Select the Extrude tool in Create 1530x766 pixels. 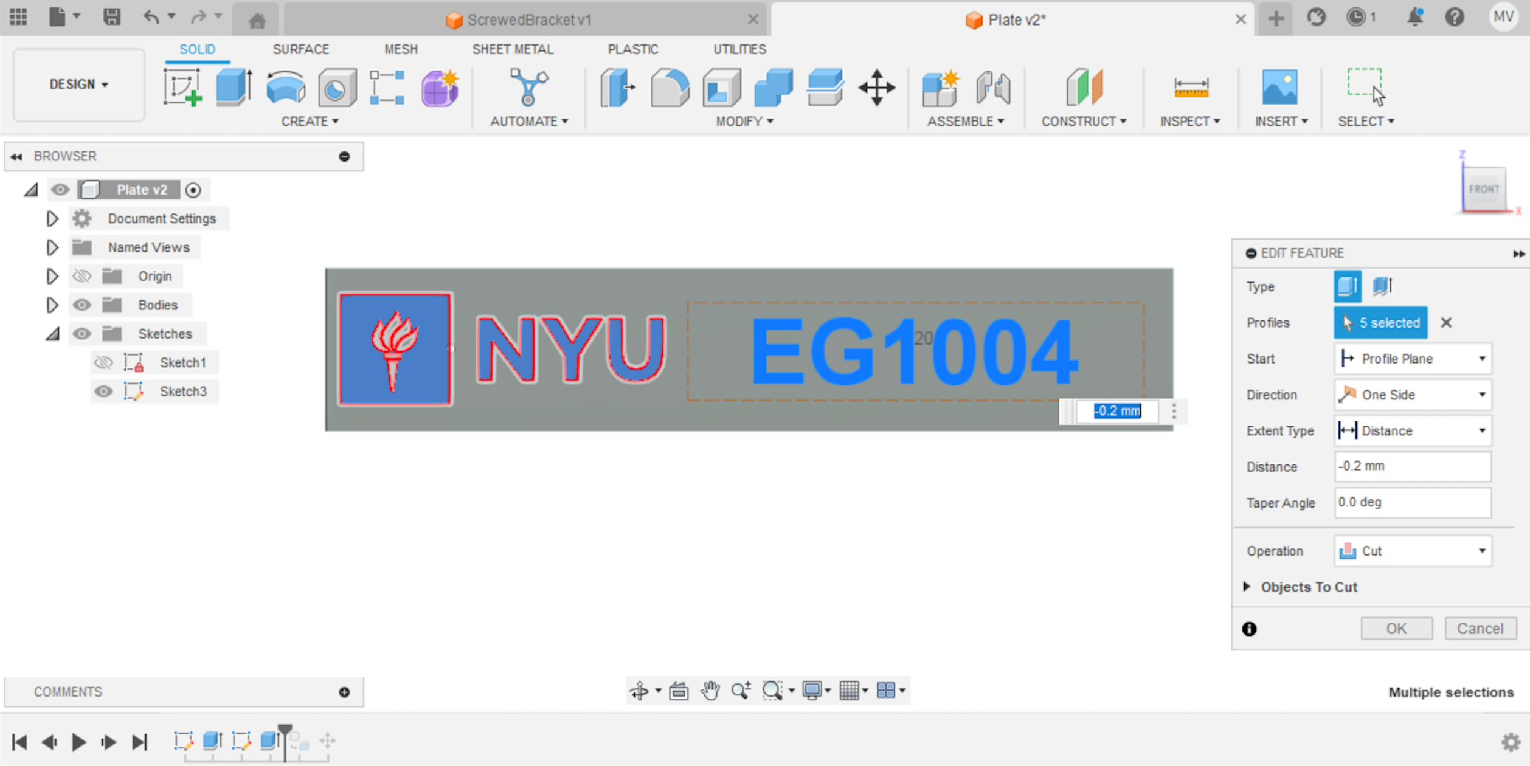(234, 88)
